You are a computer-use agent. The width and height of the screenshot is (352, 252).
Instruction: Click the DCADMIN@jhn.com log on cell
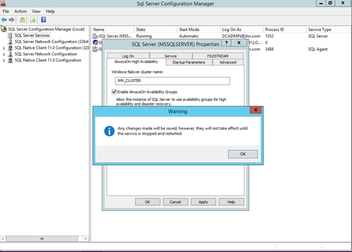tap(241, 36)
